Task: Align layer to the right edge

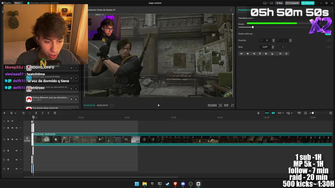Action: pyautogui.click(x=254, y=54)
